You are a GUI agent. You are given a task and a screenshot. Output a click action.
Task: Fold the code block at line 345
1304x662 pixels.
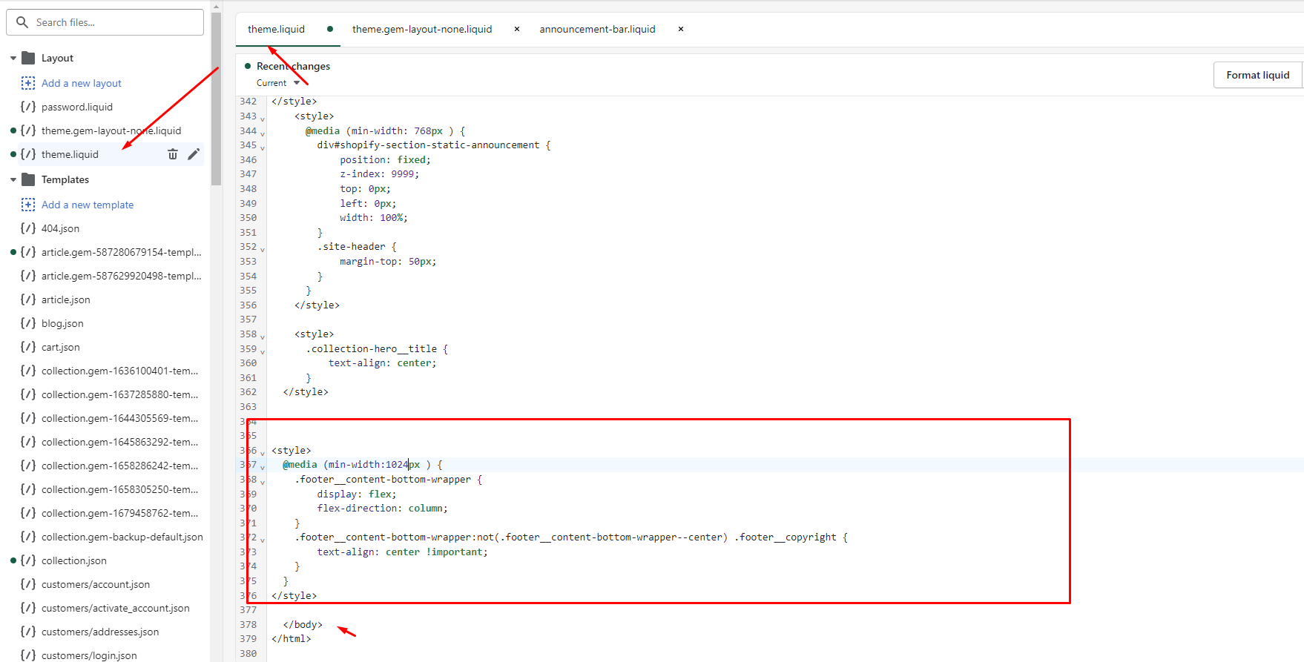263,148
